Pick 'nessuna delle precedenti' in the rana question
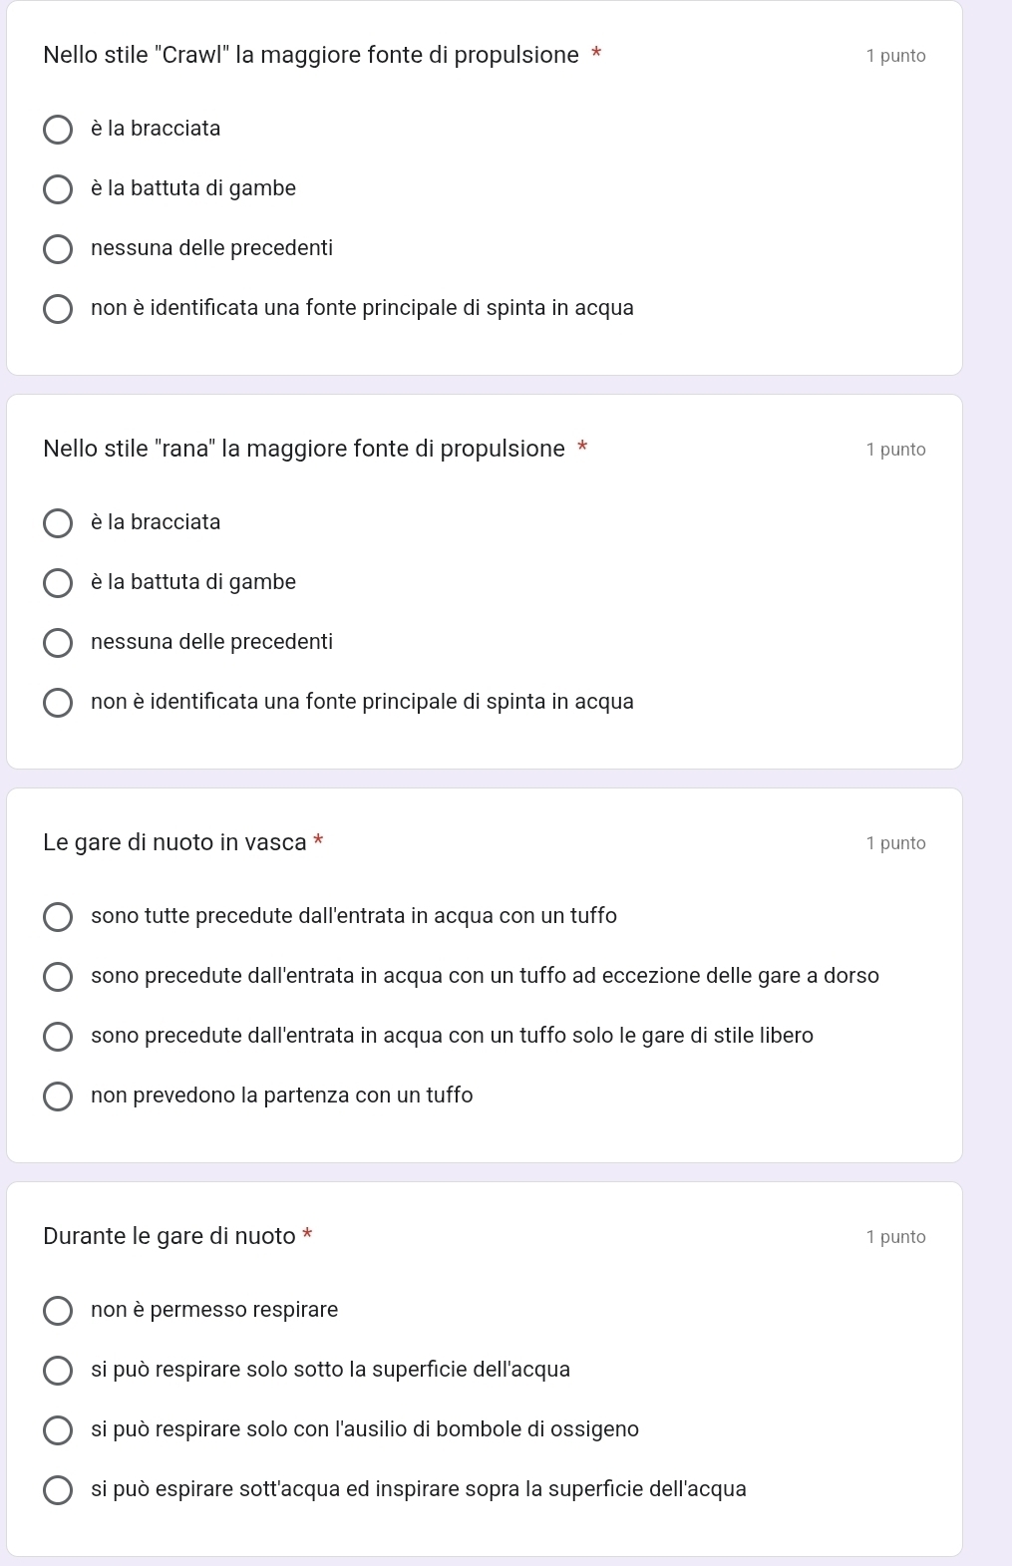The width and height of the screenshot is (1012, 1566). [x=58, y=643]
